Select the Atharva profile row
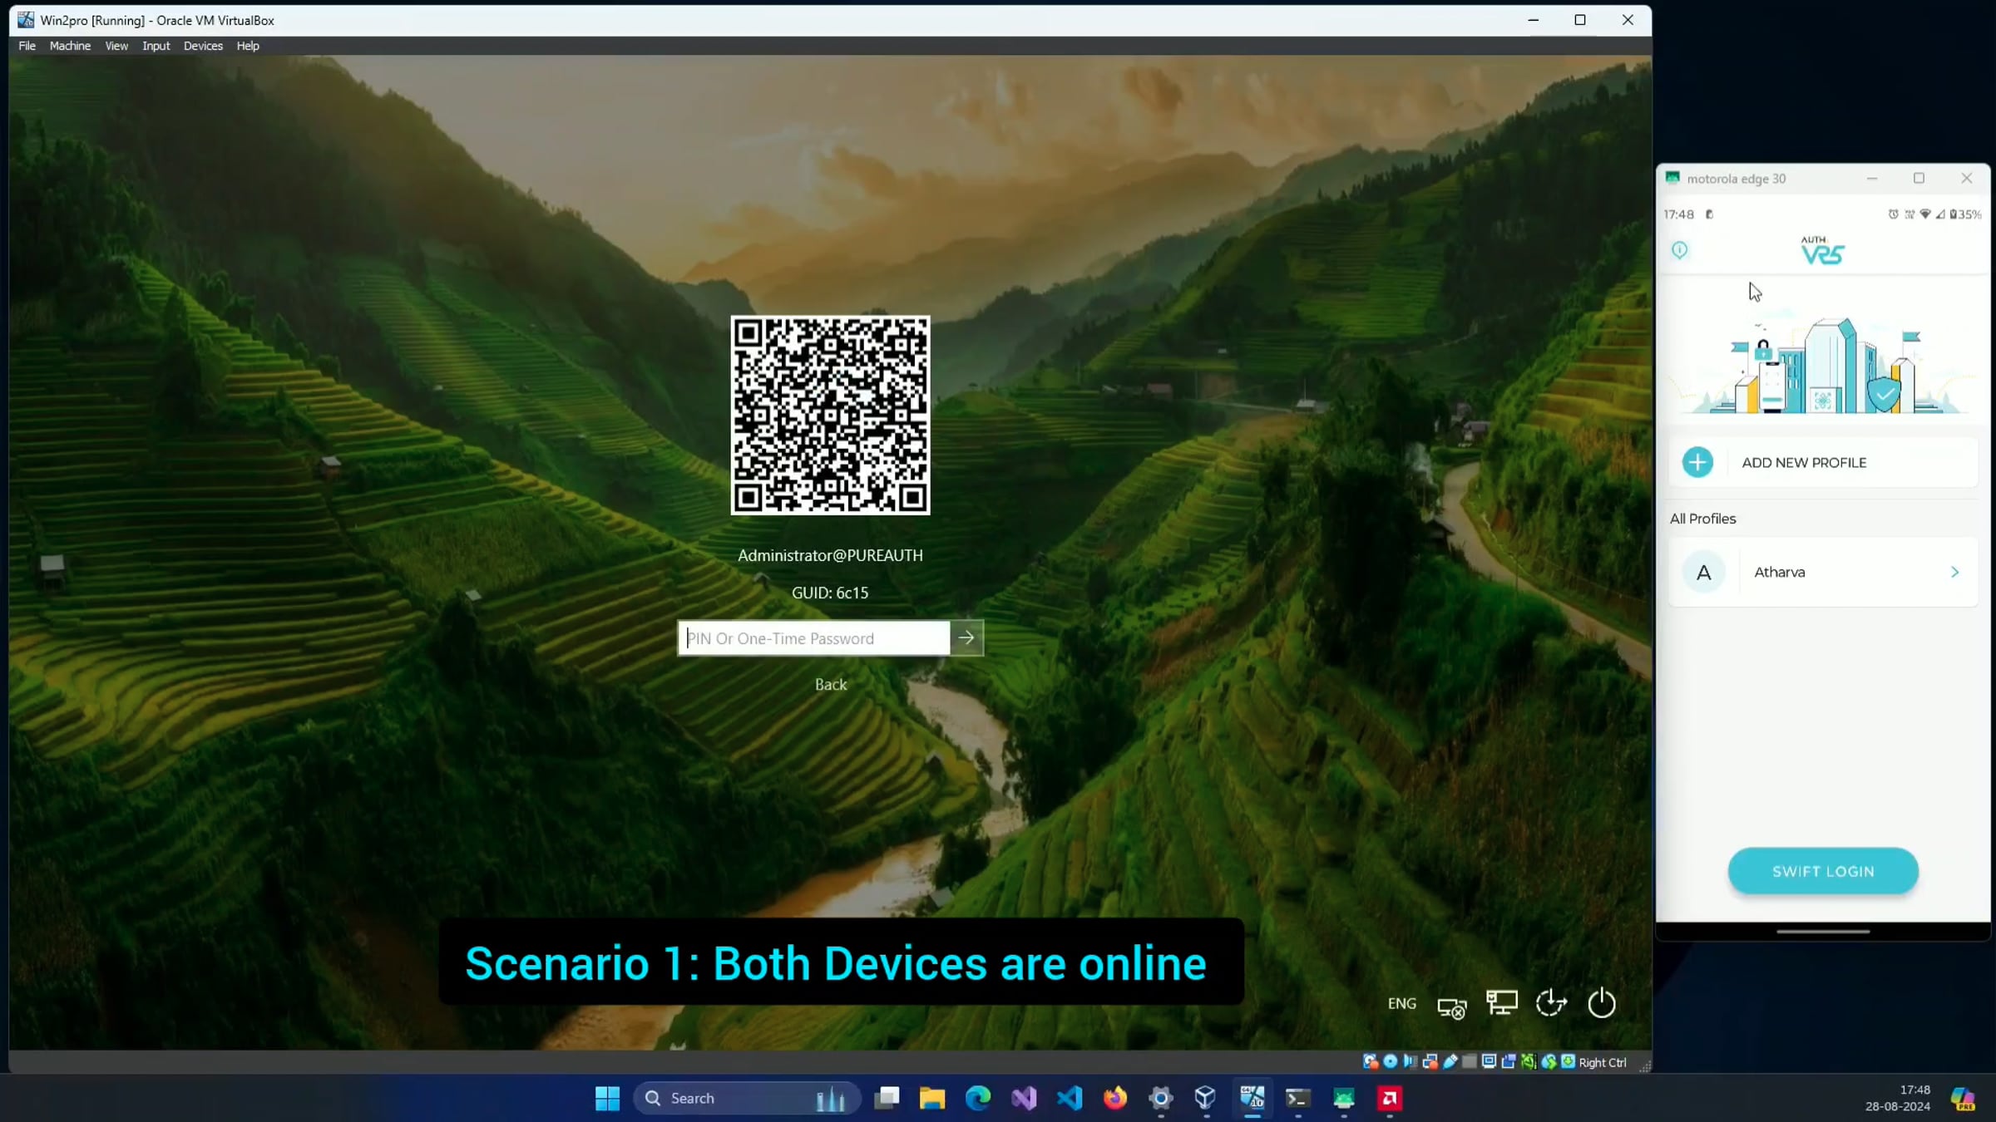The image size is (1996, 1122). click(x=1823, y=572)
